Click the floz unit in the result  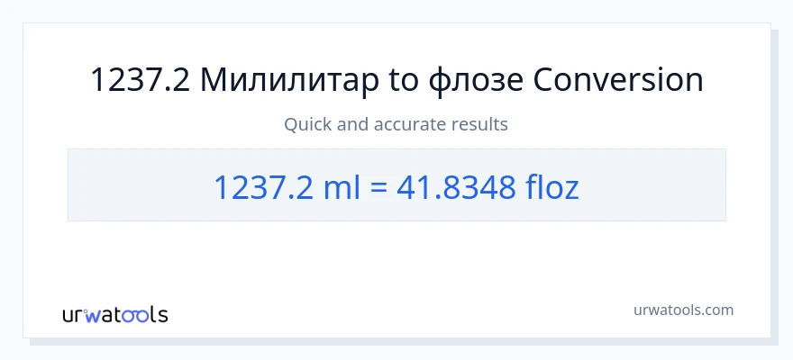pos(552,186)
